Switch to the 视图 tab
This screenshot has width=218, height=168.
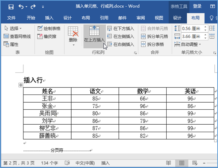pos(159,18)
